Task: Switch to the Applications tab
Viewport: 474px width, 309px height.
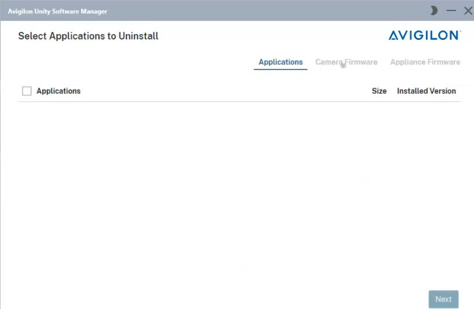Action: click(x=280, y=62)
